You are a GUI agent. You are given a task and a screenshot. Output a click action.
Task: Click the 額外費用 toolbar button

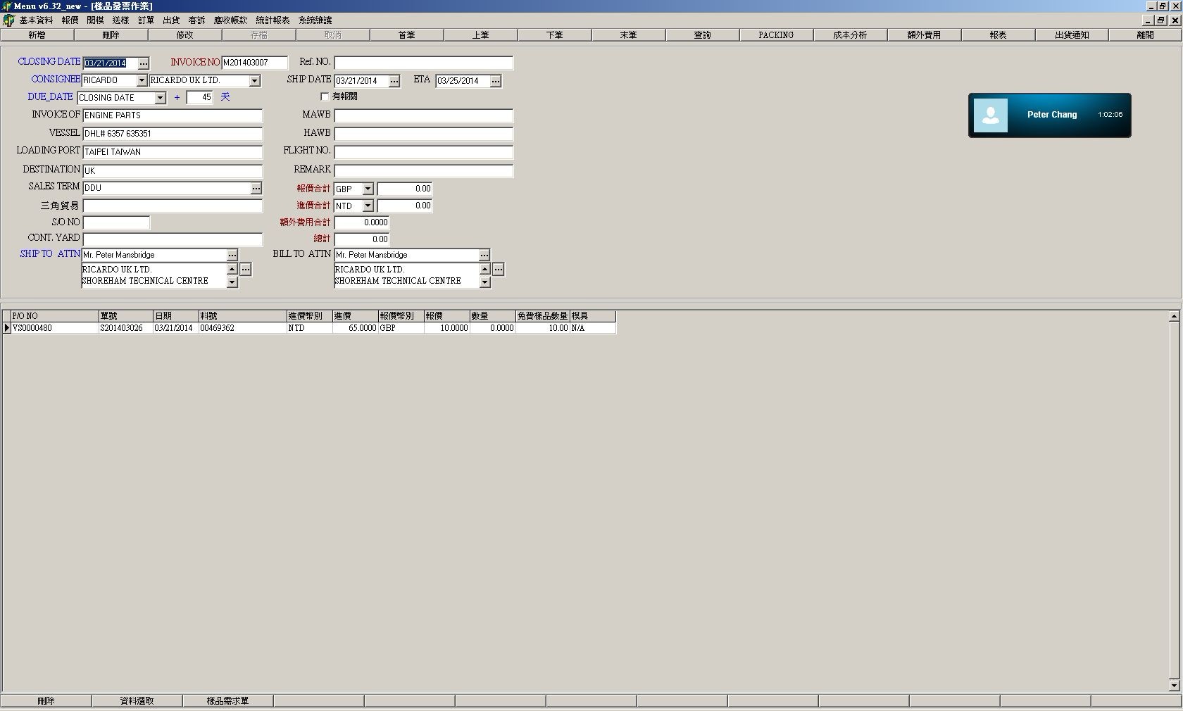click(924, 35)
